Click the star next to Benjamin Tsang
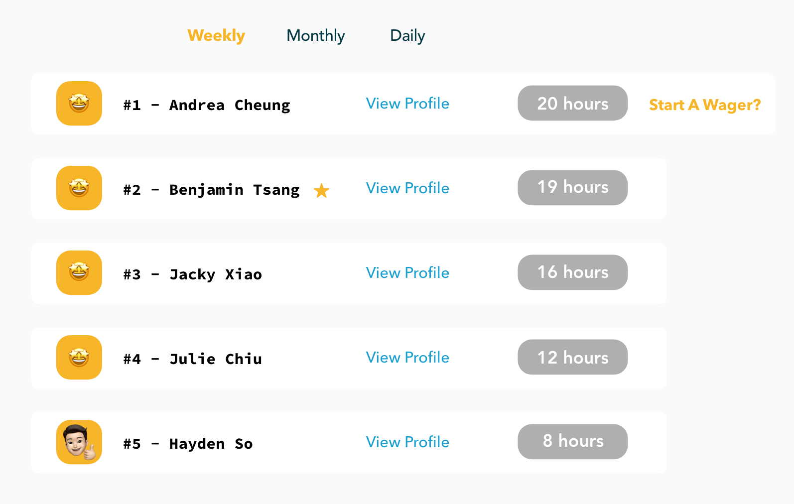Screen dimensions: 794x504 pos(322,191)
